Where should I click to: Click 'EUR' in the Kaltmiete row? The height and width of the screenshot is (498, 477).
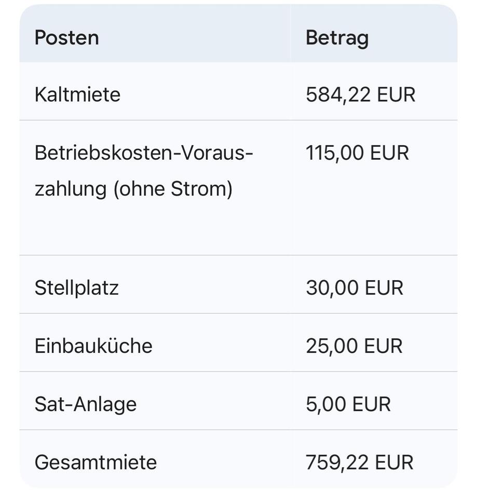tap(396, 94)
